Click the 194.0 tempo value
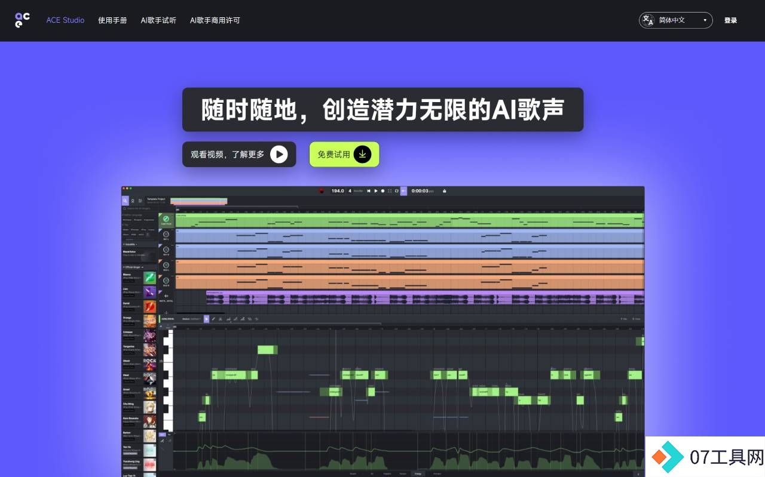Viewport: 765px width, 477px height. 338,190
